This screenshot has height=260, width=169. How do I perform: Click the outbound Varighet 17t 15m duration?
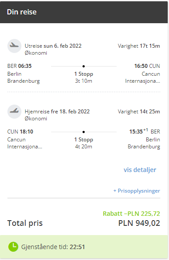pyautogui.click(x=139, y=46)
